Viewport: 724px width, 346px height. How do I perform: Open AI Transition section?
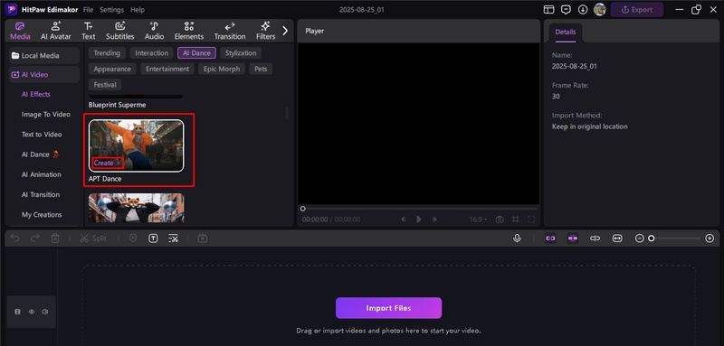(x=41, y=194)
